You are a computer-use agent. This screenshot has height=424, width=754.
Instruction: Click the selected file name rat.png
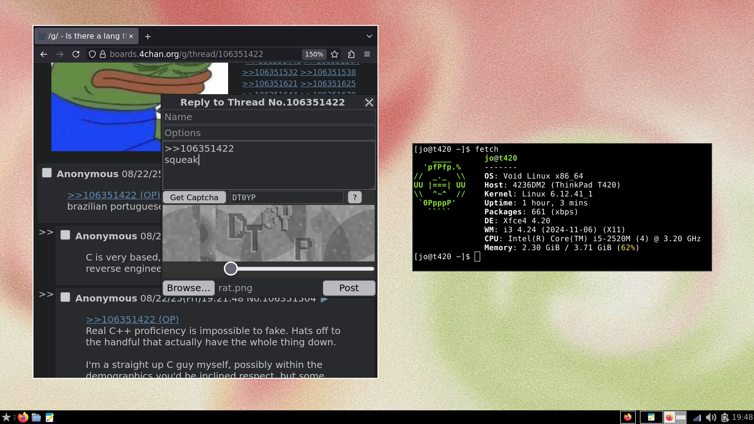coord(235,288)
